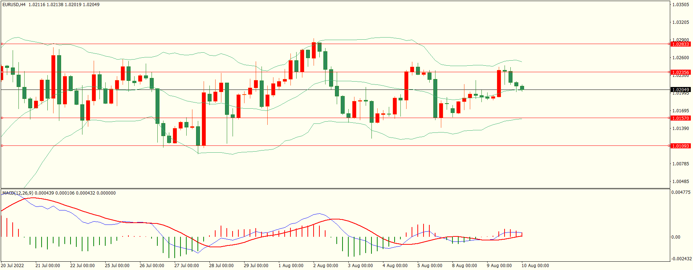
Task: Select the 5 Aug 00:00 time label
Action: click(429, 266)
